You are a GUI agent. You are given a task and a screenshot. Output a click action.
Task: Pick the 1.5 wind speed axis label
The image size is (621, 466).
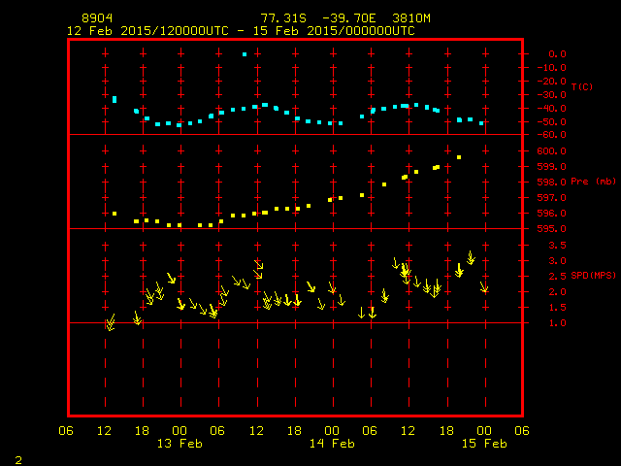pos(557,308)
